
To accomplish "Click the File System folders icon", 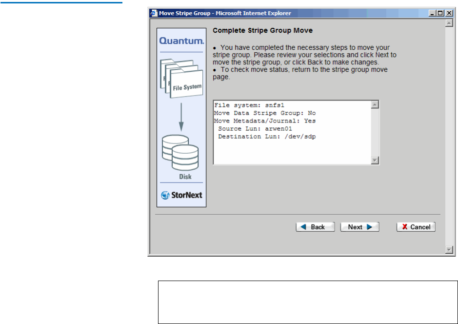I will pos(181,78).
